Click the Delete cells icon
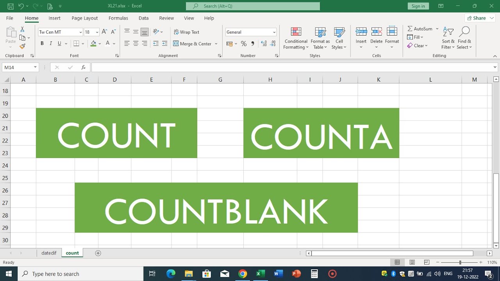Viewport: 500px width, 281px height. (377, 32)
